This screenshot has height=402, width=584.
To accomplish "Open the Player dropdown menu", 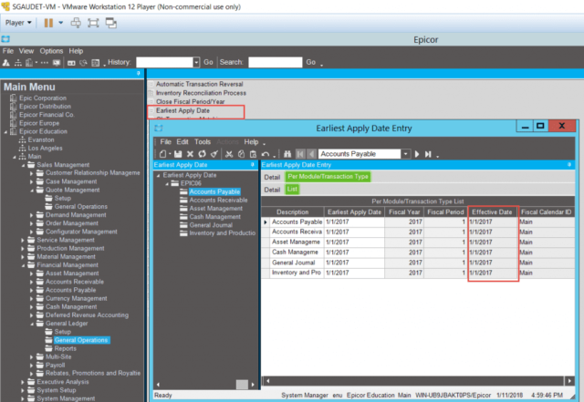I will tap(18, 23).
